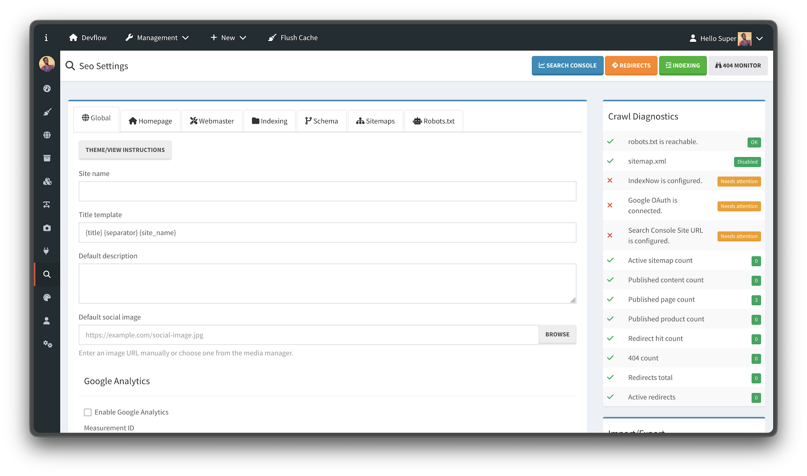Click the Disabled badge for sitemap.xml

(x=747, y=162)
